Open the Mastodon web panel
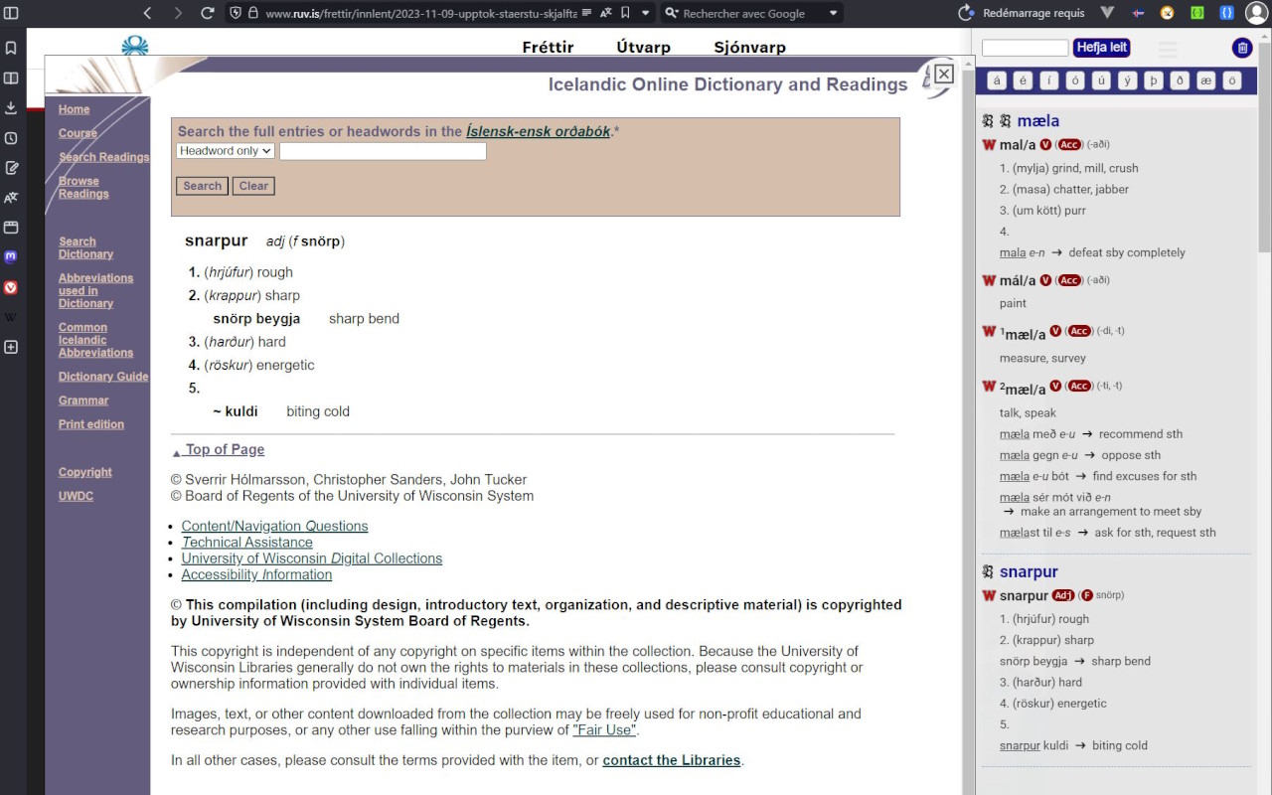Screen dimensions: 1272x795 pos(11,256)
